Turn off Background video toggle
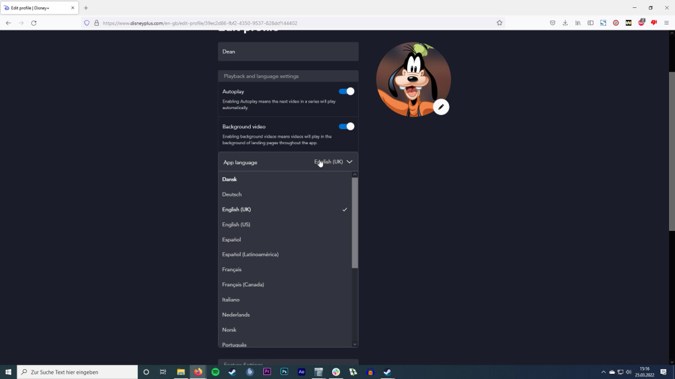Image resolution: width=675 pixels, height=379 pixels. click(x=346, y=126)
